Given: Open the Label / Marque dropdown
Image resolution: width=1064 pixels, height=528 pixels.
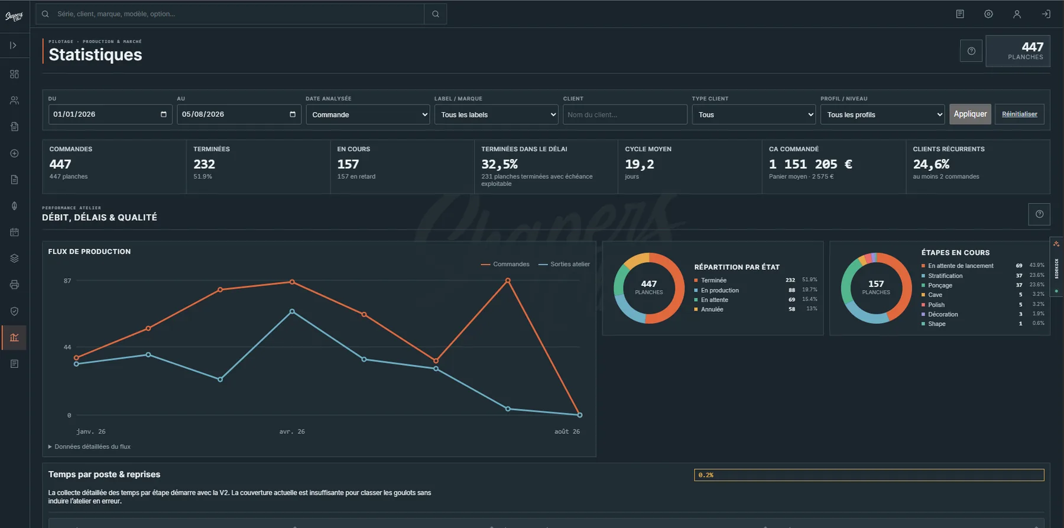Looking at the screenshot, I should (x=497, y=115).
